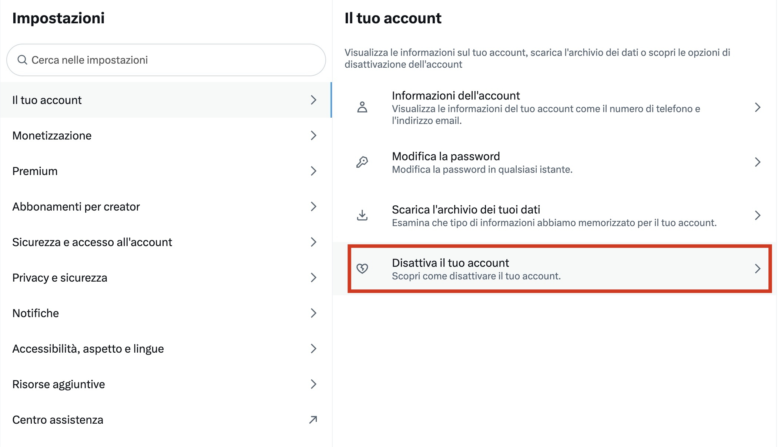
Task: Open Privacy e sicurezza settings
Action: (60, 278)
